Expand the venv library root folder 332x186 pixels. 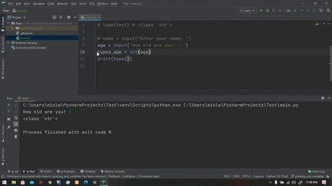[12, 28]
